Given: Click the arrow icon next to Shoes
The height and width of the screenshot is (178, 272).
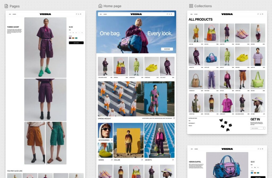Looking at the screenshot, I should [x=112, y=160].
